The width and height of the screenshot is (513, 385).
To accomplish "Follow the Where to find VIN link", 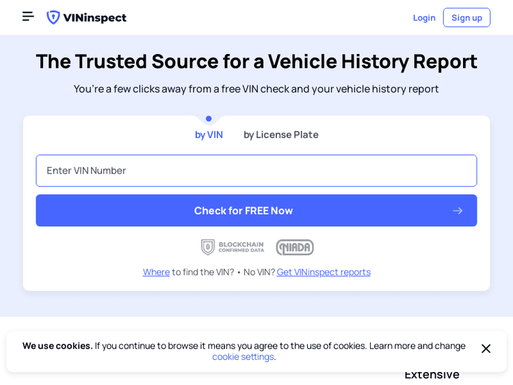I will tap(156, 271).
